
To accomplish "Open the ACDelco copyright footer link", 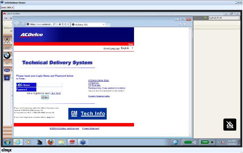I will click(x=64, y=128).
